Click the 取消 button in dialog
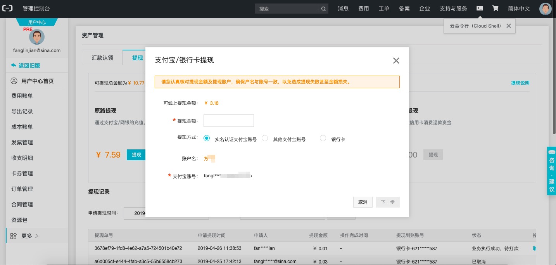Viewport: 556px width, 265px height. point(363,202)
